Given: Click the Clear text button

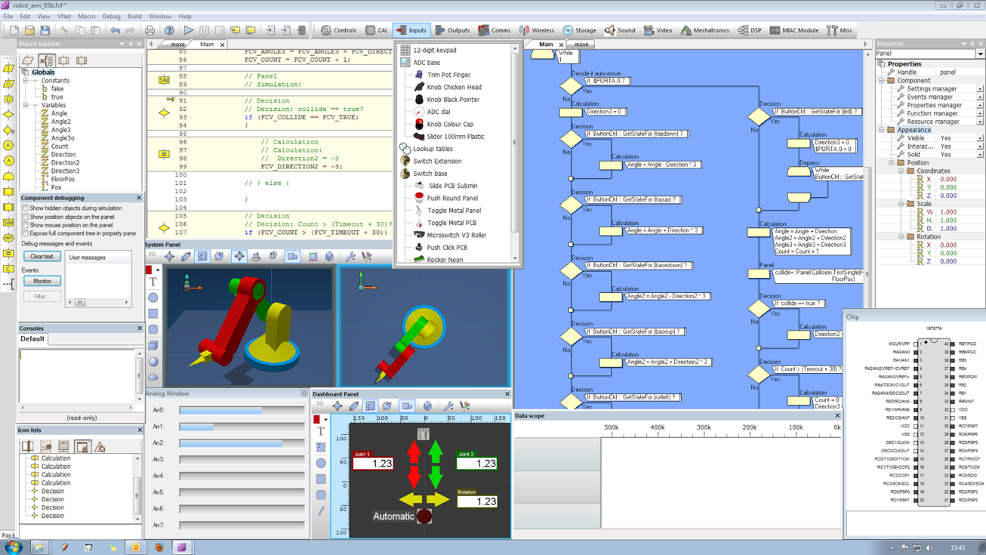Looking at the screenshot, I should point(42,257).
